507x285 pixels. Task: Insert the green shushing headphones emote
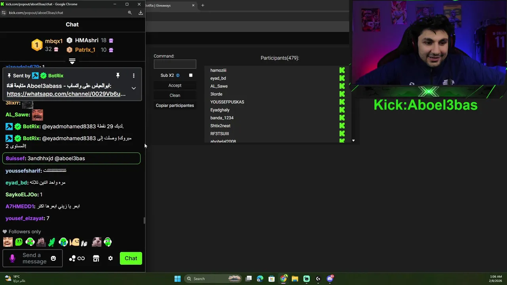point(108,242)
